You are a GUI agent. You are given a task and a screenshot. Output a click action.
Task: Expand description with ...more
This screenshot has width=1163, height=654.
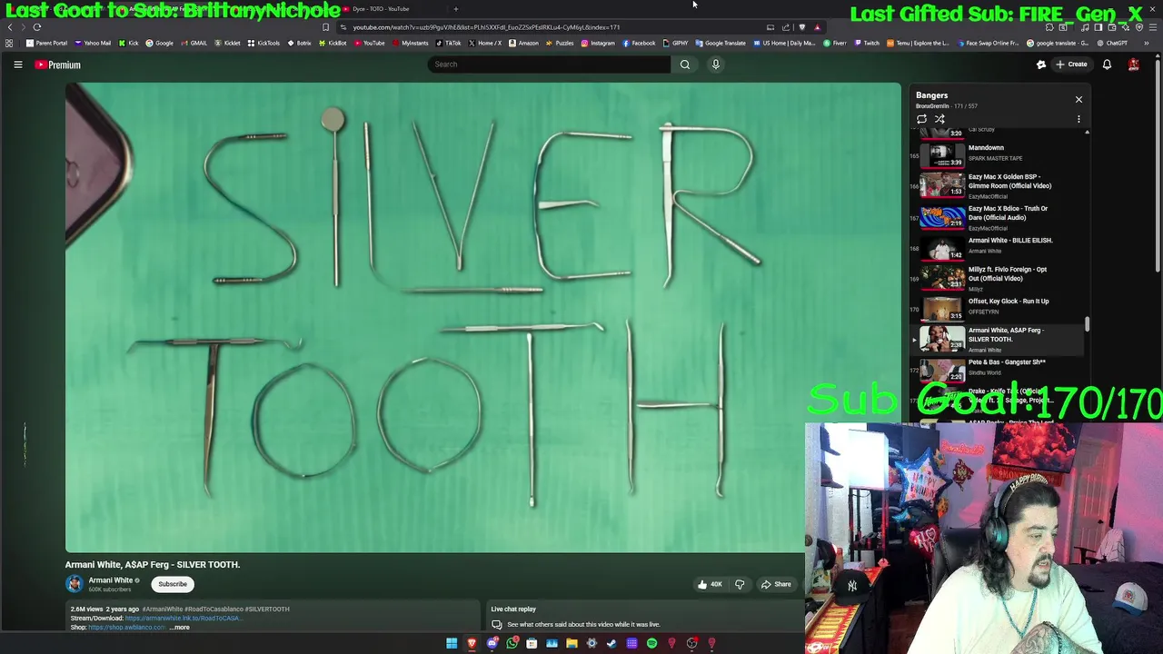pos(181,627)
